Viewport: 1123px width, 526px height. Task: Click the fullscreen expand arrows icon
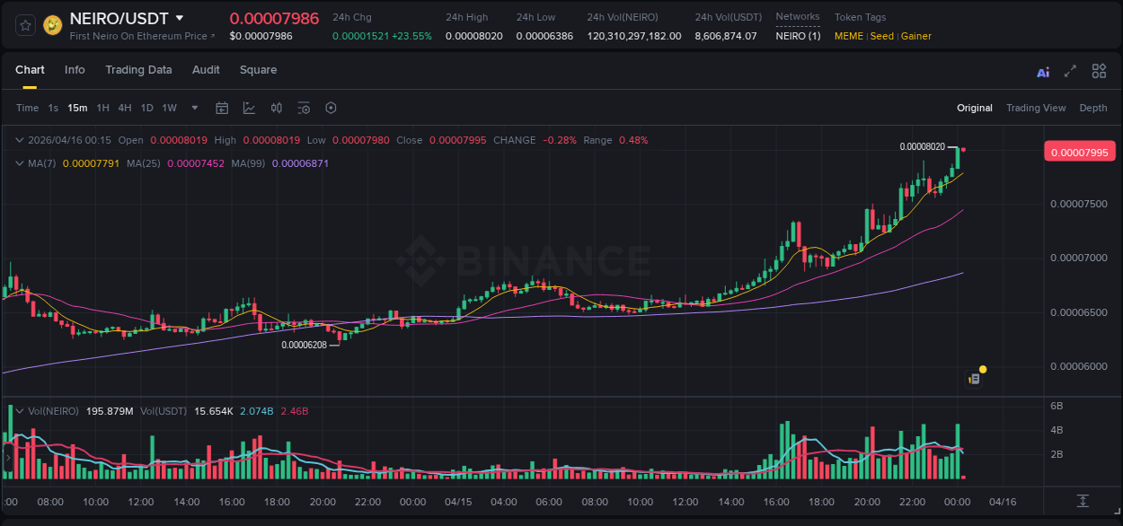pyautogui.click(x=1070, y=71)
